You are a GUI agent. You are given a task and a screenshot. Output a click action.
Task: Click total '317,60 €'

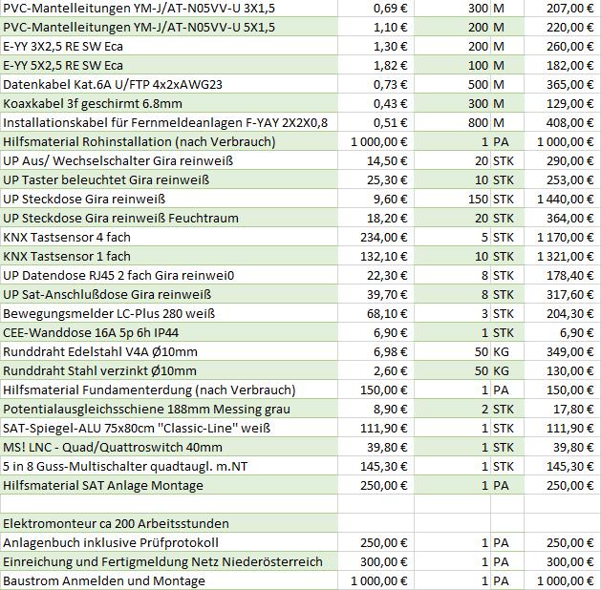(x=570, y=294)
